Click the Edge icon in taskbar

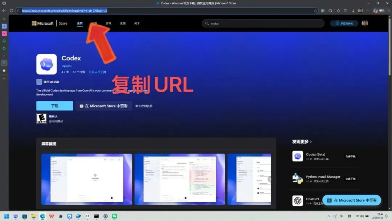click(x=42, y=216)
